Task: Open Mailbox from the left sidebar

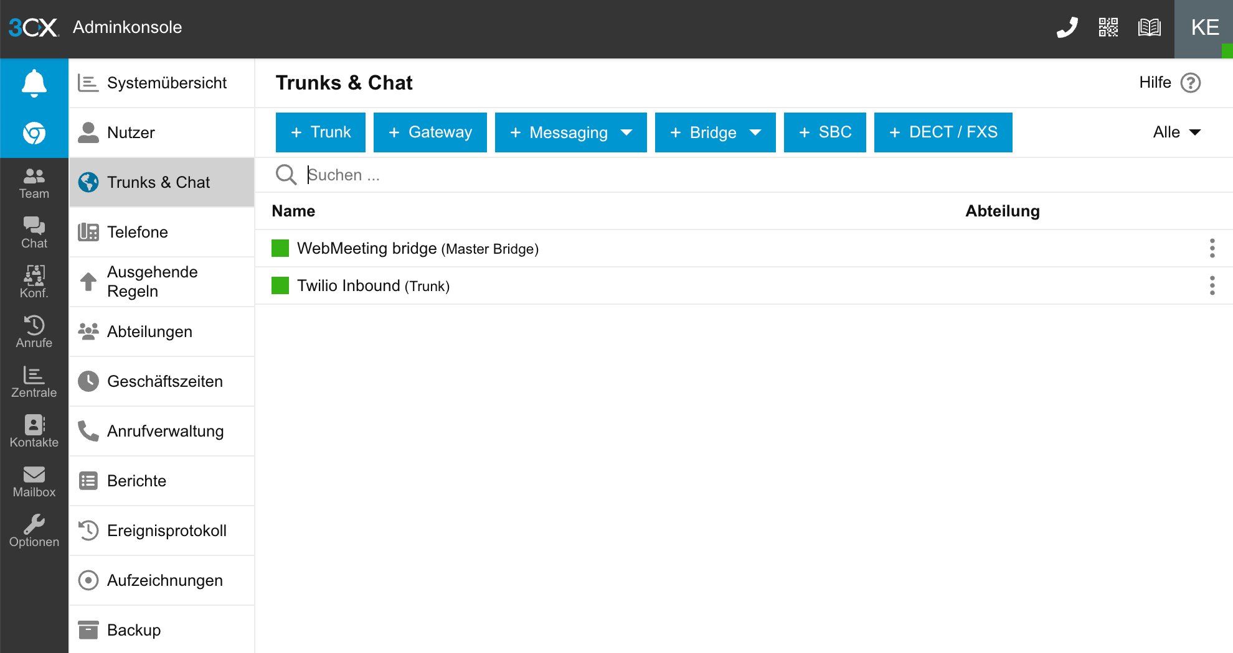Action: [x=34, y=481]
